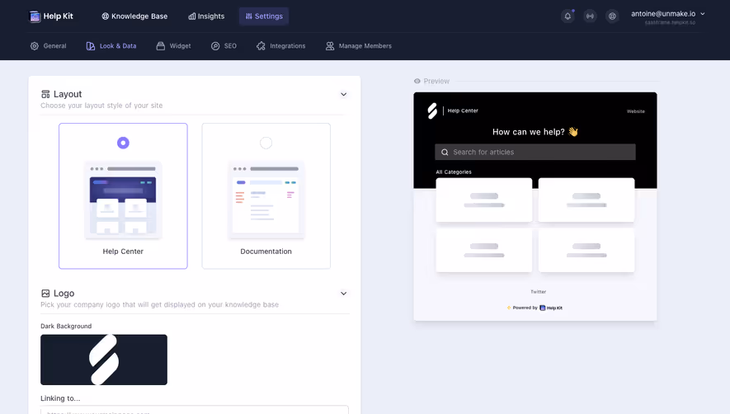Click the 'All Categories' text in preview

click(454, 172)
